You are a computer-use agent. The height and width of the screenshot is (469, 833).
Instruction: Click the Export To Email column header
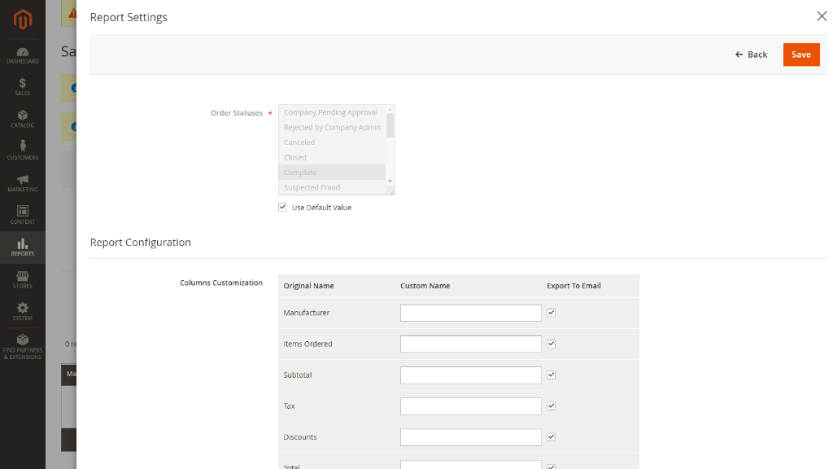(x=574, y=286)
